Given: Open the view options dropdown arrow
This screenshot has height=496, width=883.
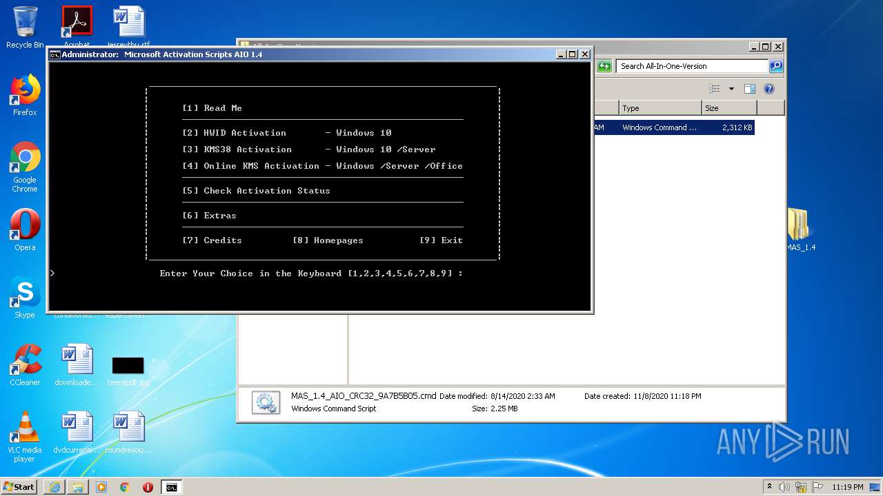Looking at the screenshot, I should pyautogui.click(x=731, y=89).
